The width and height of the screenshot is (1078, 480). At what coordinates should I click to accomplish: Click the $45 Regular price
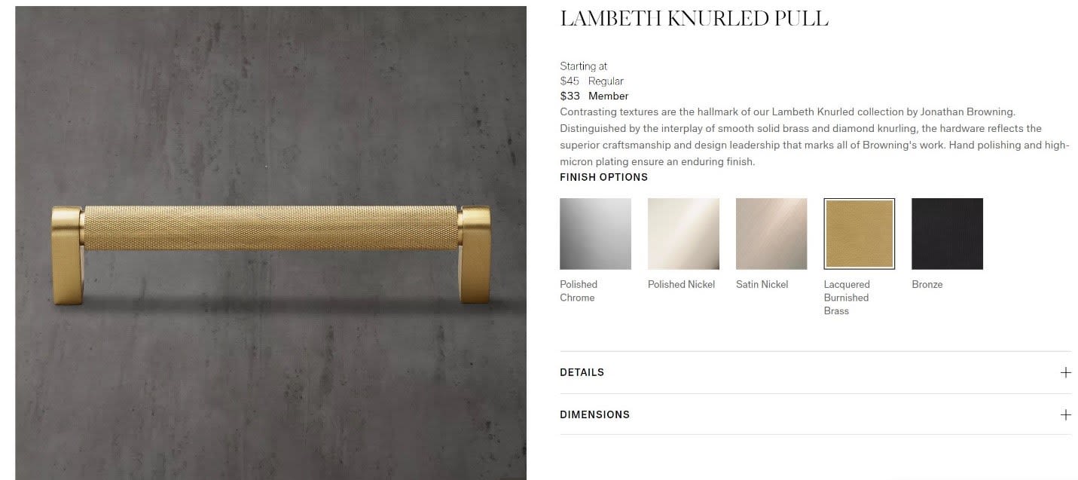pos(591,81)
